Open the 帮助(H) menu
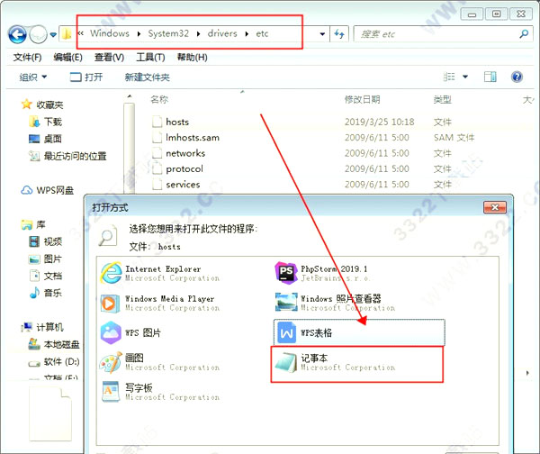 (192, 58)
